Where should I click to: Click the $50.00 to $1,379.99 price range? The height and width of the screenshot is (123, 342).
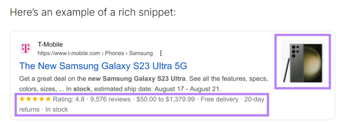[x=166, y=99]
